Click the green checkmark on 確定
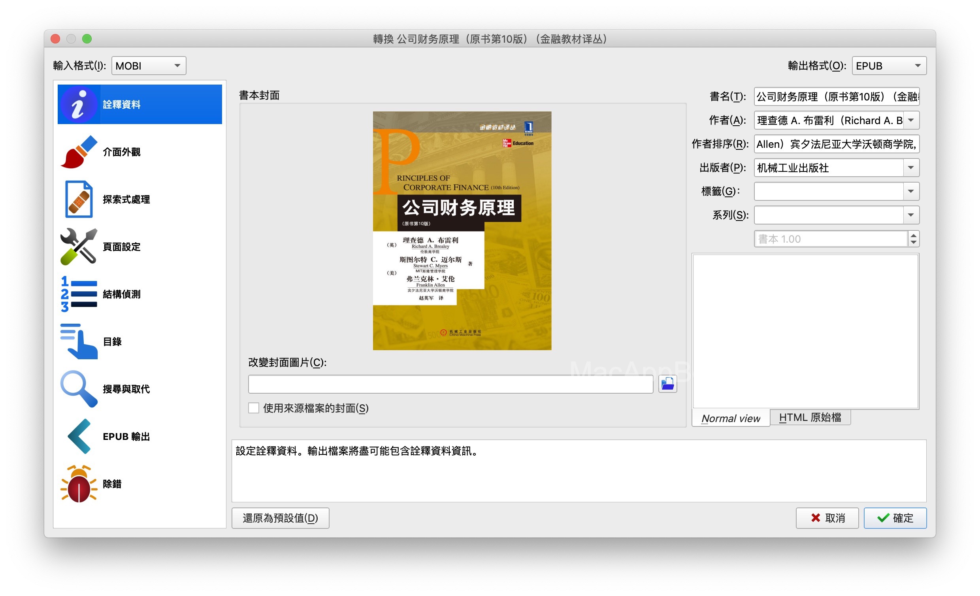The width and height of the screenshot is (980, 596). (x=883, y=518)
